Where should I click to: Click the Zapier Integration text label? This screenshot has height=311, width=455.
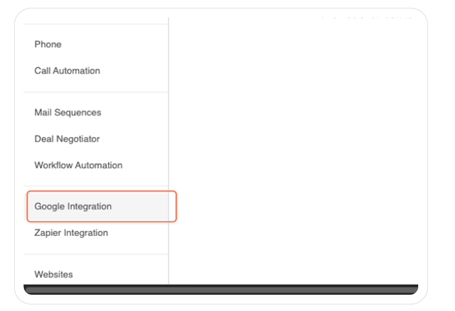pyautogui.click(x=71, y=233)
